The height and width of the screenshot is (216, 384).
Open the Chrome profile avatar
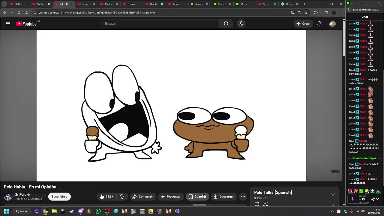[x=334, y=13]
